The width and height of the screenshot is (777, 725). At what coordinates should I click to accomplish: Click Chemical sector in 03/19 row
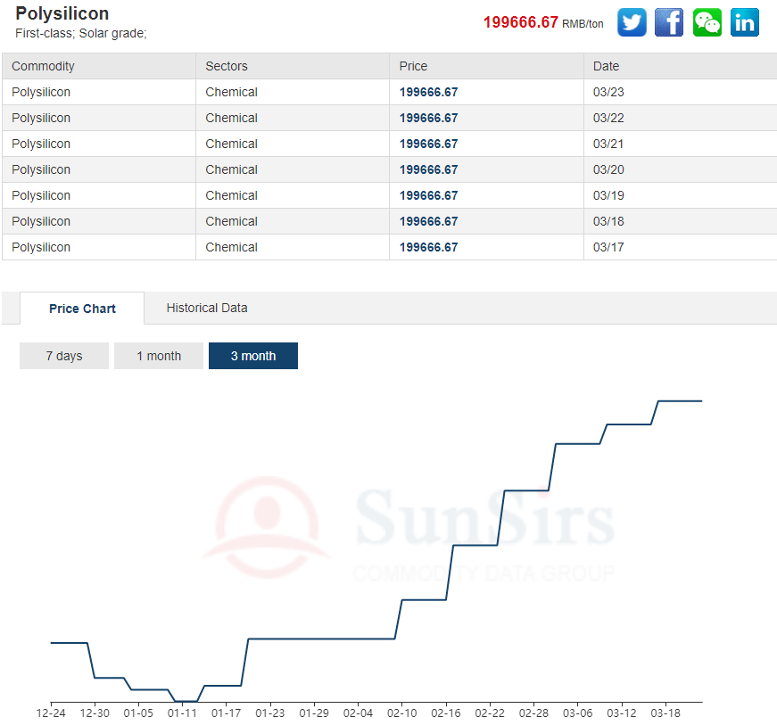(231, 195)
